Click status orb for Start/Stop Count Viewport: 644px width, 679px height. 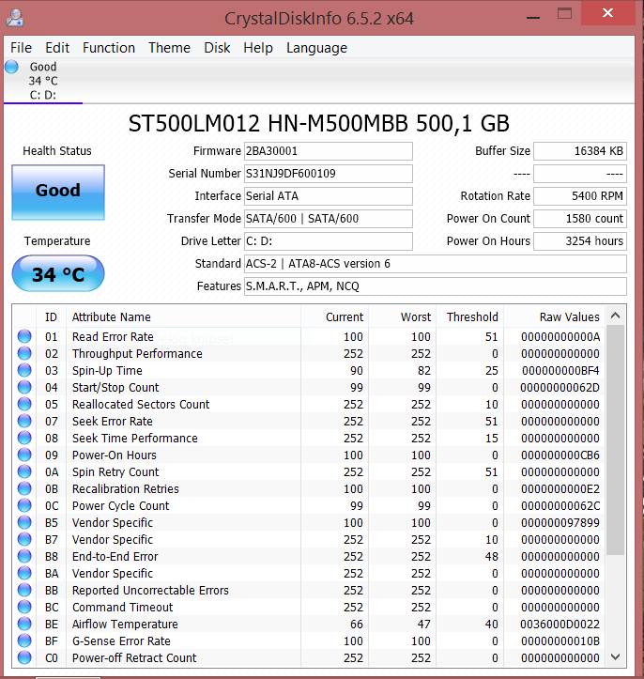(24, 387)
